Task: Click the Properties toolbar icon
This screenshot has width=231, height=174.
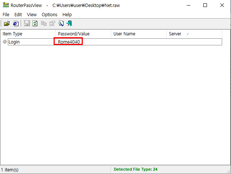Action: point(52,24)
